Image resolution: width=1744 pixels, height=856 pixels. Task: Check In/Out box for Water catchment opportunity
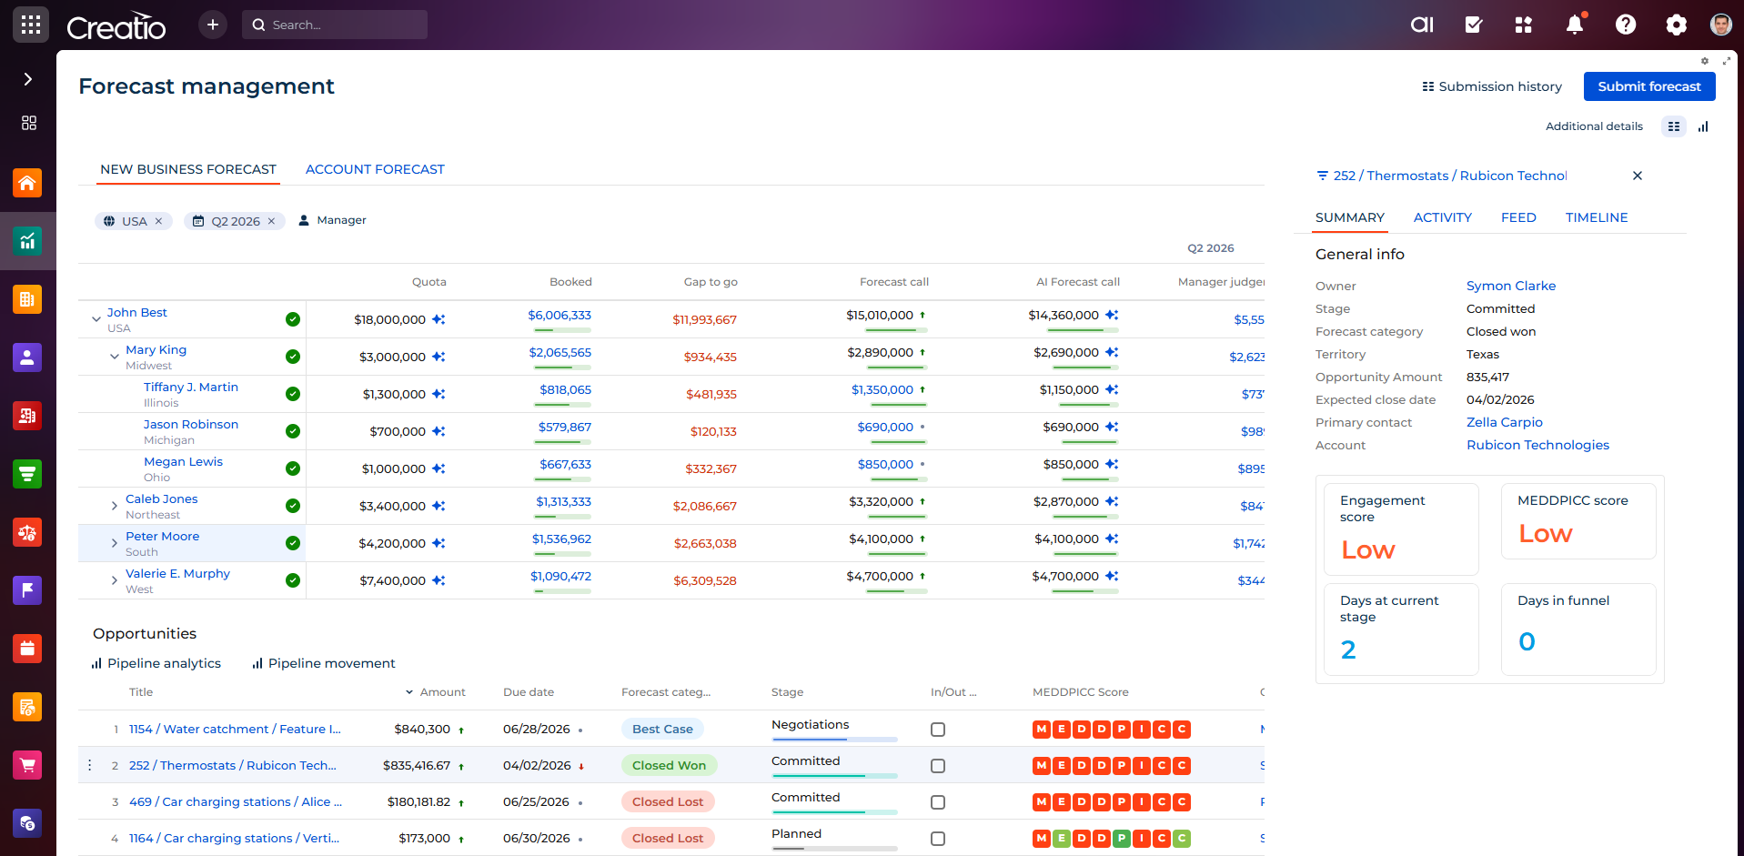(938, 730)
